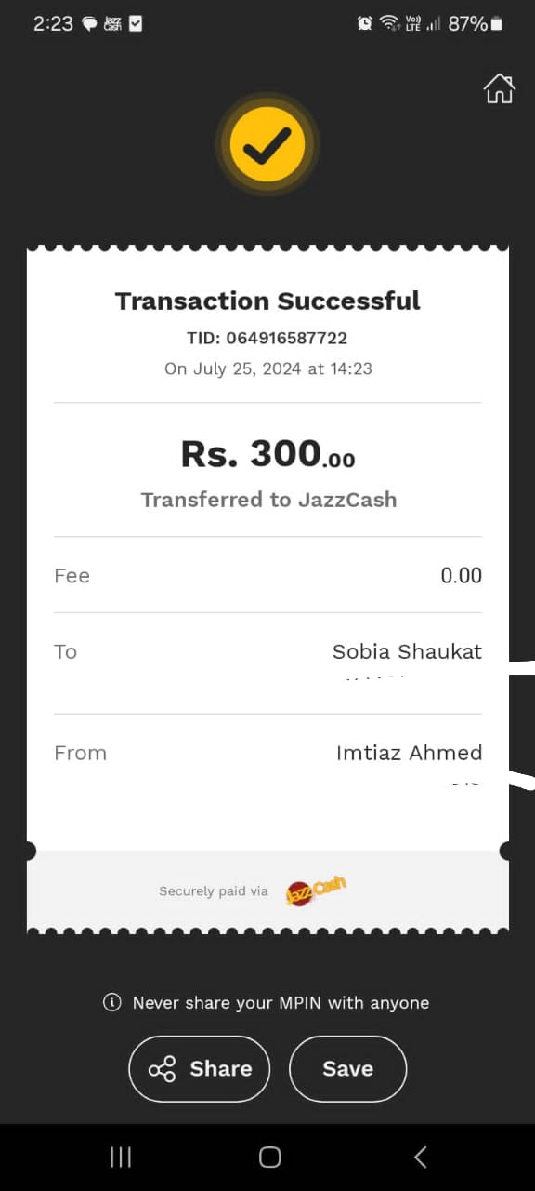Tap the yellow success checkmark icon
Viewport: 535px width, 1191px height.
[267, 144]
